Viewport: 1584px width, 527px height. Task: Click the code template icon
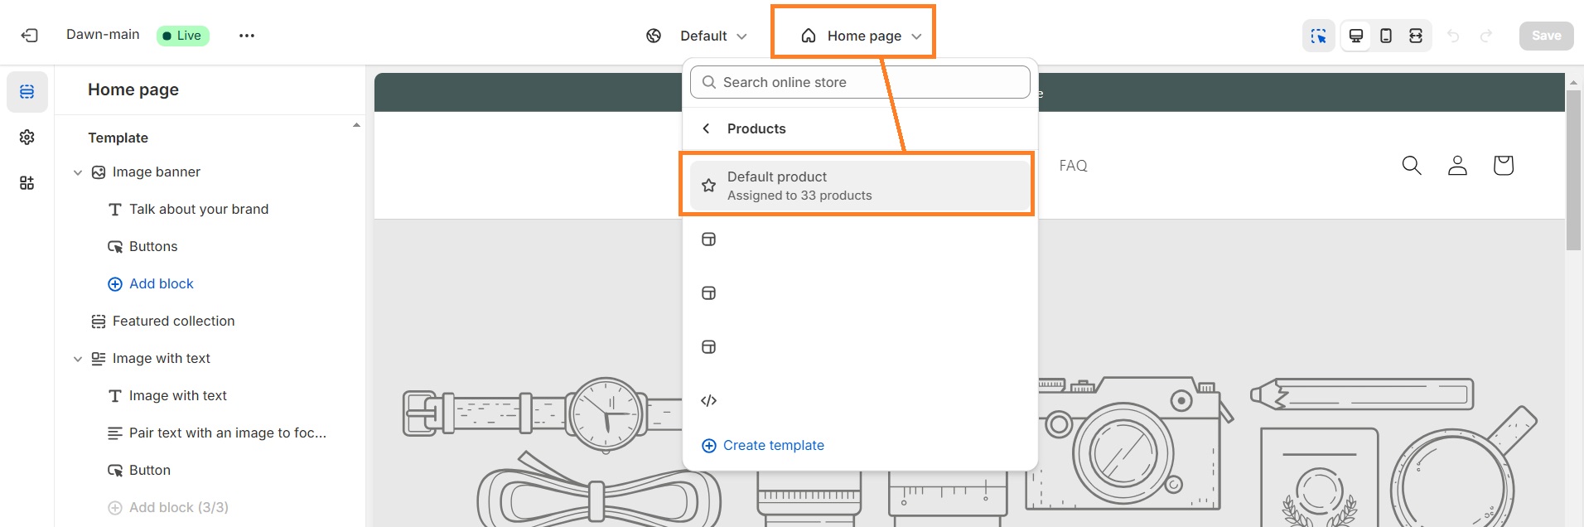click(708, 401)
